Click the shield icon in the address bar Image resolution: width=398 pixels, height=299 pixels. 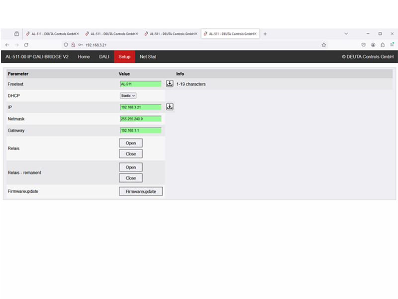(x=66, y=45)
